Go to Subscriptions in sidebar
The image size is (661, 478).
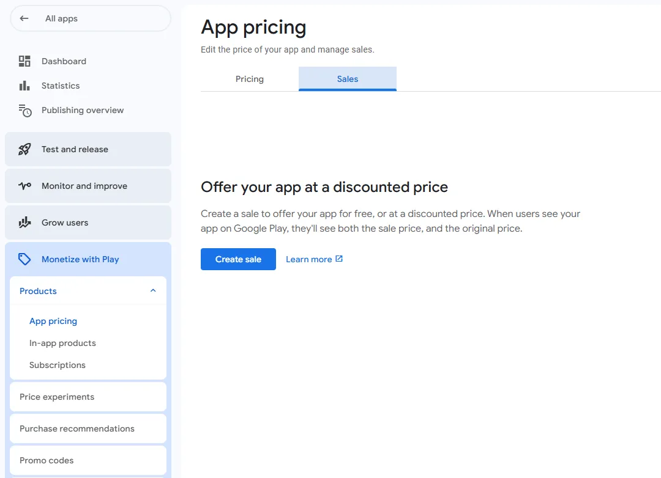58,365
